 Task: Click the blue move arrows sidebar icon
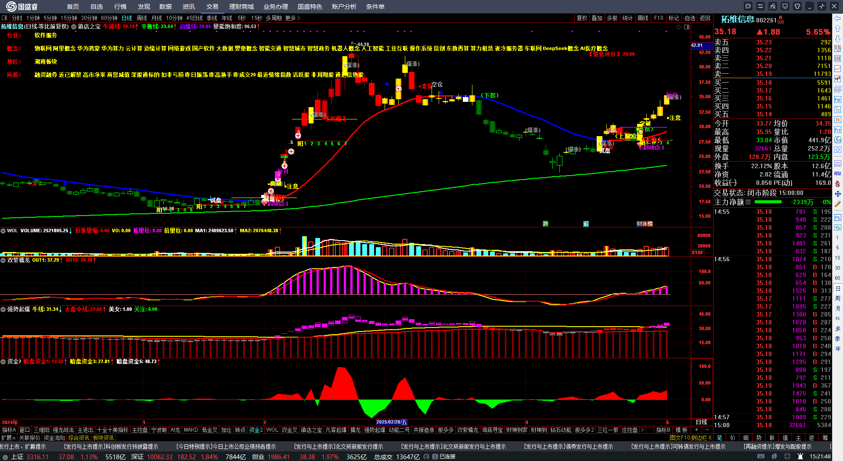pyautogui.click(x=838, y=194)
